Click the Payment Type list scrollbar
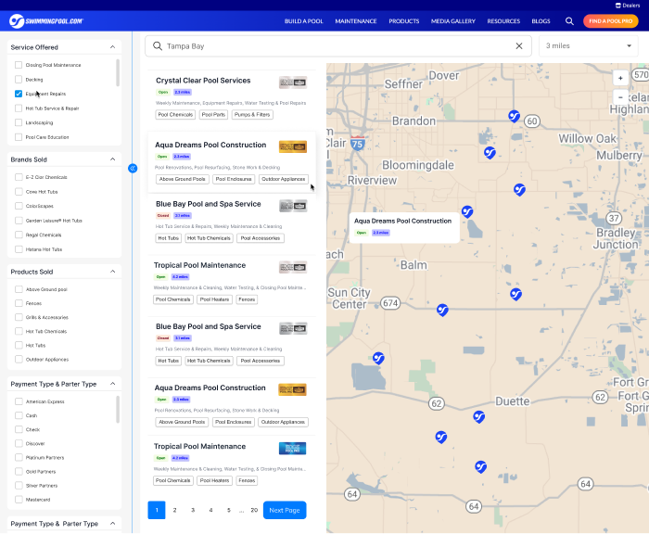649x534 pixels. tap(118, 410)
